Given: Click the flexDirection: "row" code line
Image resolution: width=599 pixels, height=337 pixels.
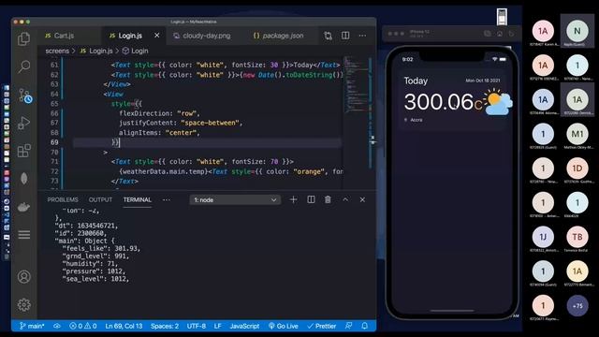Looking at the screenshot, I should tap(159, 113).
